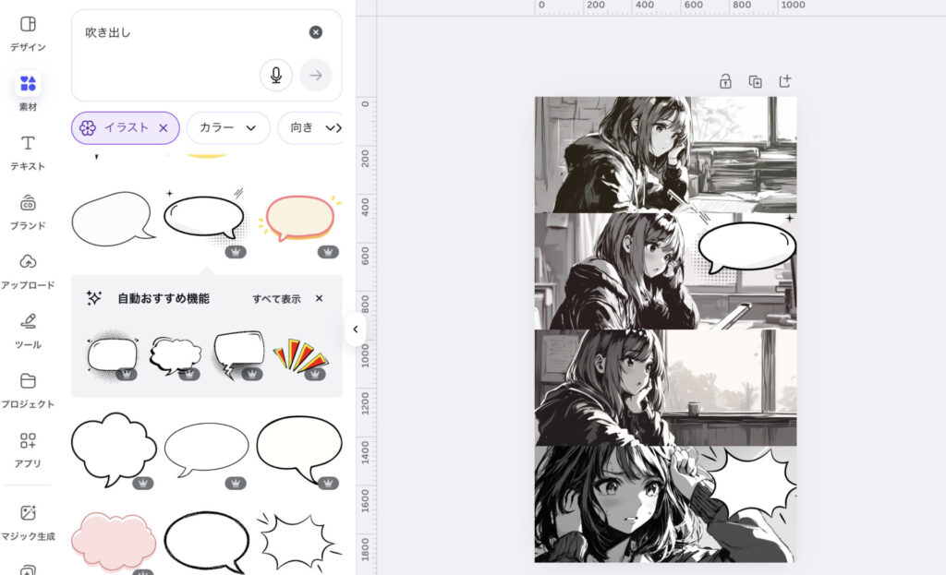
Task: Open the アプリ panel
Action: point(28,449)
